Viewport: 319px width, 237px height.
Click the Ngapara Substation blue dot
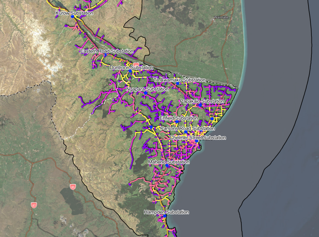(x=146, y=93)
